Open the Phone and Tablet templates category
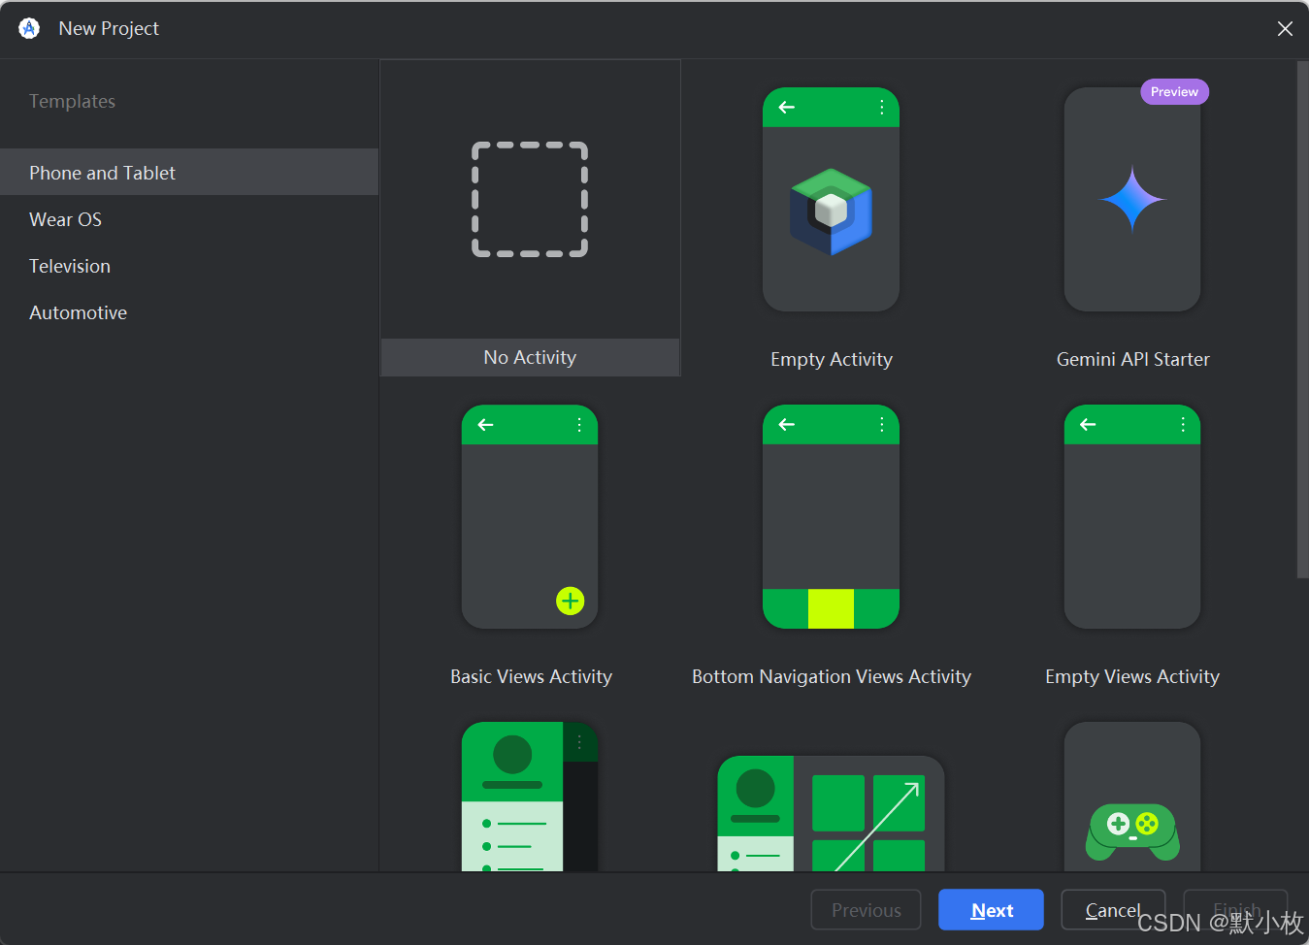 click(x=189, y=173)
